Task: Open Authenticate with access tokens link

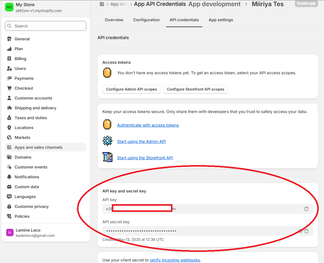Action: [148, 125]
